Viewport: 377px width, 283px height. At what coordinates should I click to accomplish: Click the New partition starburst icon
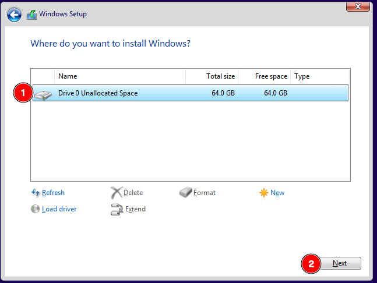[x=264, y=193]
